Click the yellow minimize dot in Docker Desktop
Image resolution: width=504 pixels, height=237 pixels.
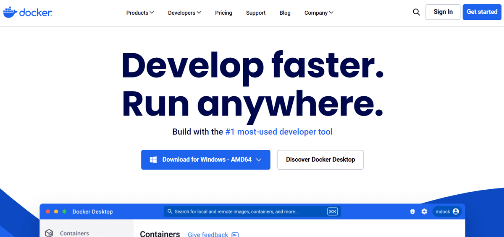(56, 211)
